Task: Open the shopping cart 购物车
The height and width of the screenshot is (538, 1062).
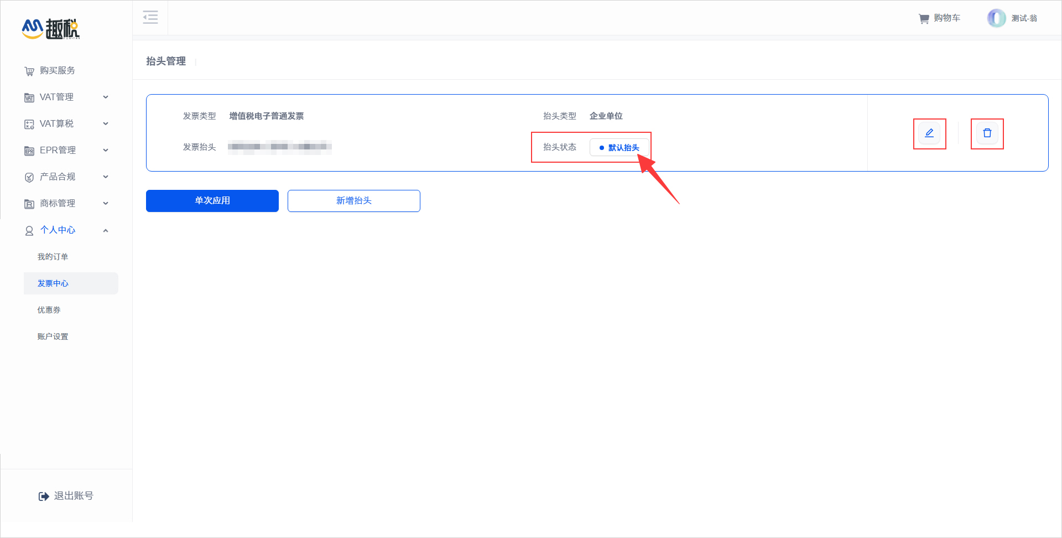Action: 939,18
